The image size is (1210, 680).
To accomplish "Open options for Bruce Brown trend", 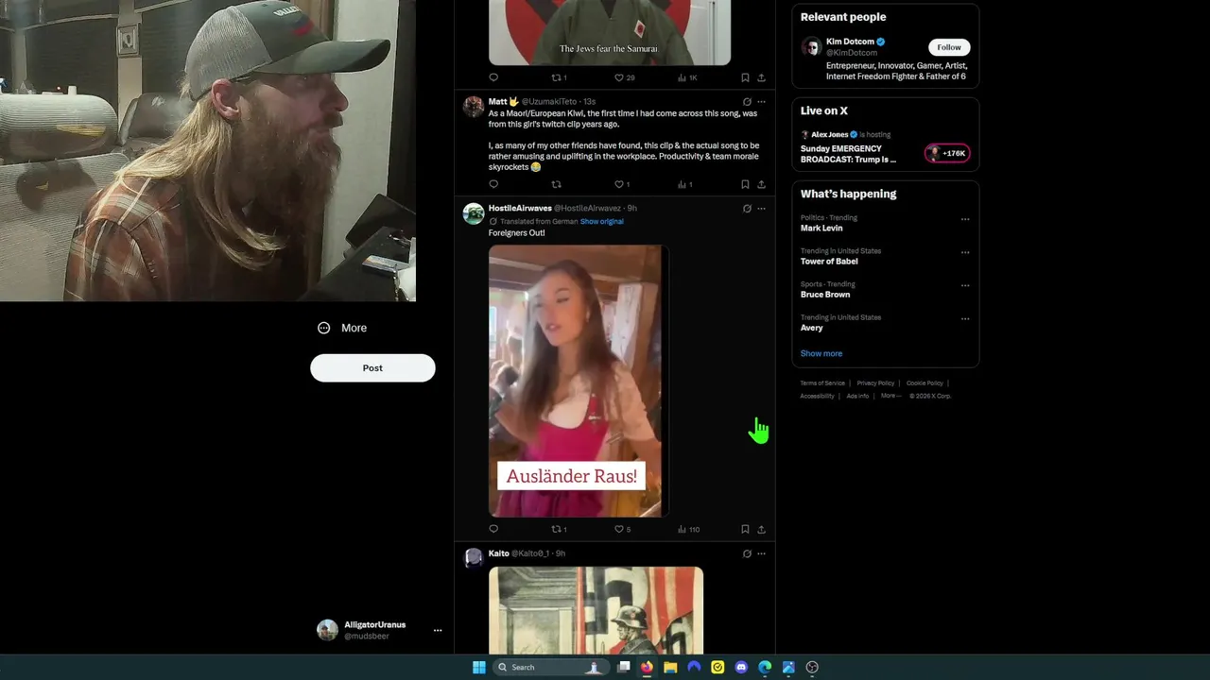I will point(965,285).
